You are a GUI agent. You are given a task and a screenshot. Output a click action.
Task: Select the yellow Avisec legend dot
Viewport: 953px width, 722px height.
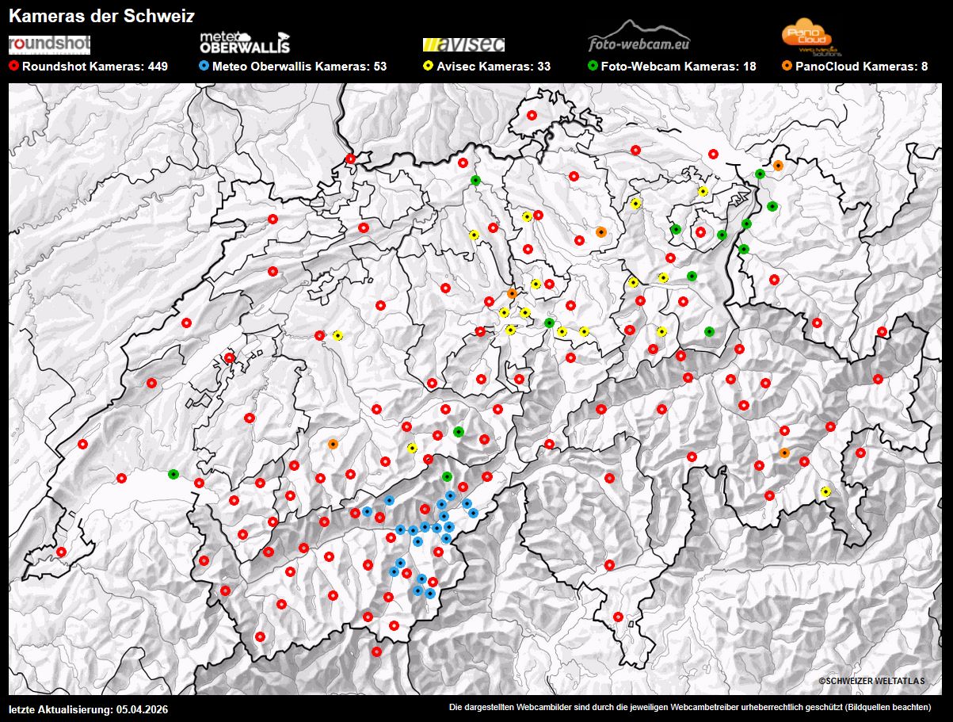[429, 67]
